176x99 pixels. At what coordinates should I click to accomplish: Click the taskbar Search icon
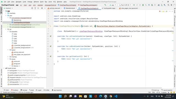[x=65, y=96]
